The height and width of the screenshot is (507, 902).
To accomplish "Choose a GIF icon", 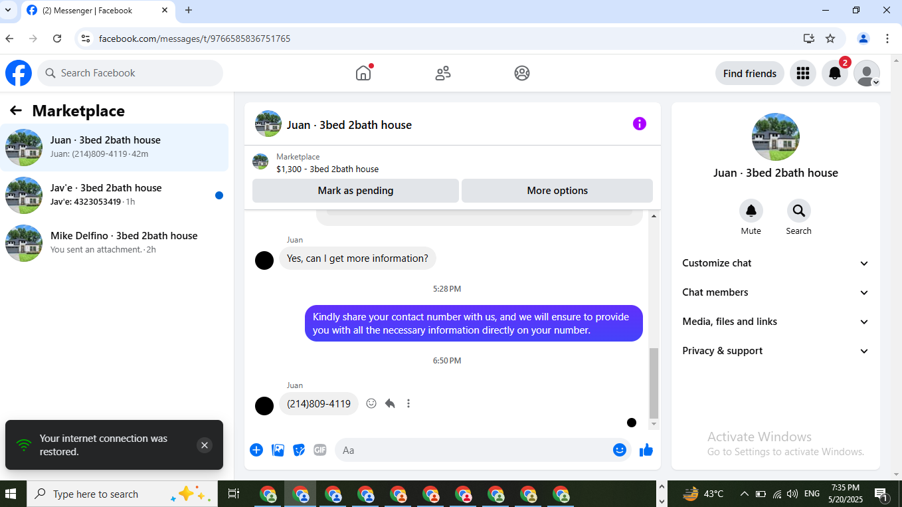I will [x=320, y=450].
